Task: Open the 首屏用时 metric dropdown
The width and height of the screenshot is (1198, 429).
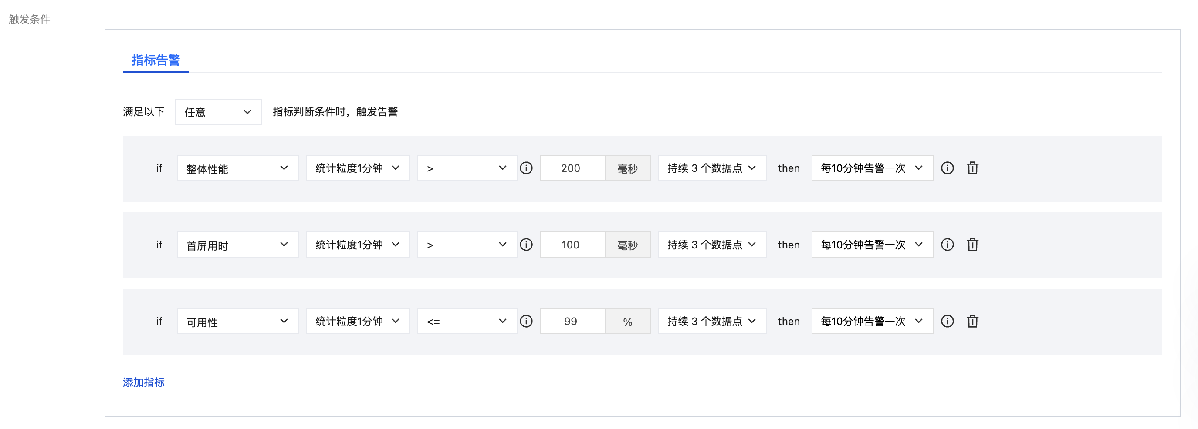Action: point(238,245)
